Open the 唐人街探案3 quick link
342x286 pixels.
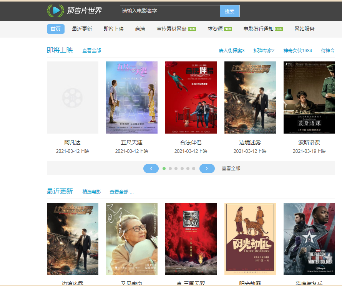click(x=231, y=51)
